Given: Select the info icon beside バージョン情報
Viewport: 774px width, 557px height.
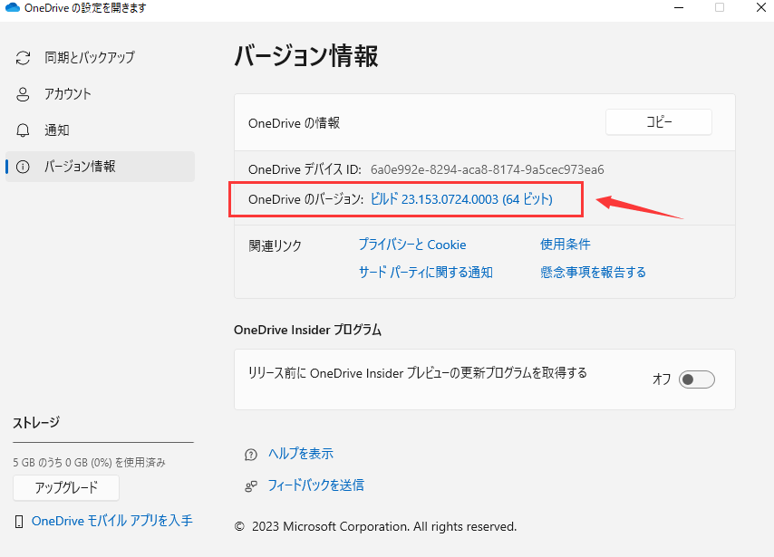Looking at the screenshot, I should 22,167.
